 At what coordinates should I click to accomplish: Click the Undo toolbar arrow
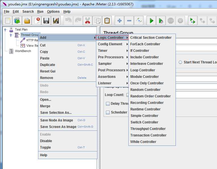[68, 21]
